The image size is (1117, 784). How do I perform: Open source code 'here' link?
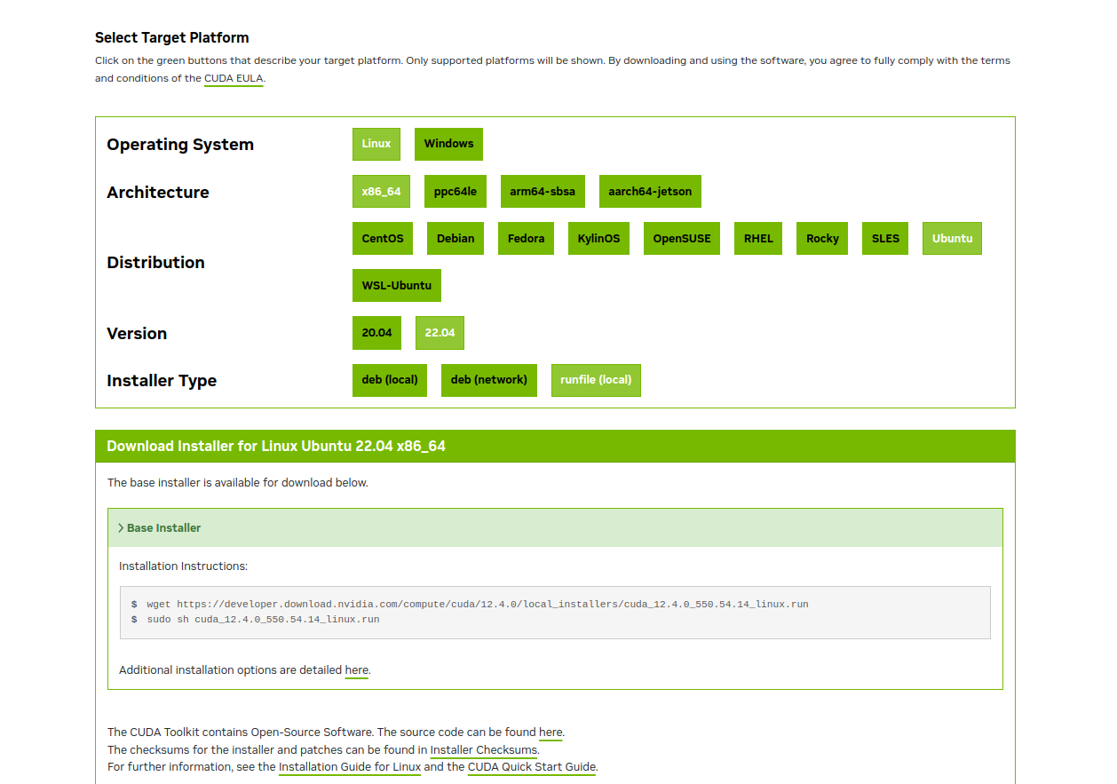pos(551,733)
